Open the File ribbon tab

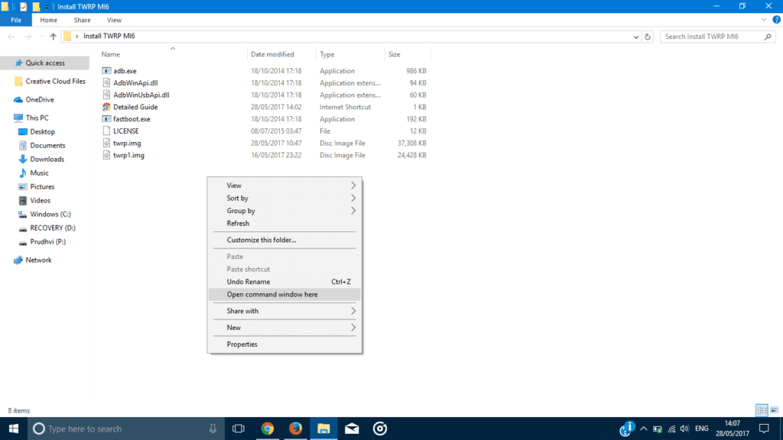[x=16, y=20]
